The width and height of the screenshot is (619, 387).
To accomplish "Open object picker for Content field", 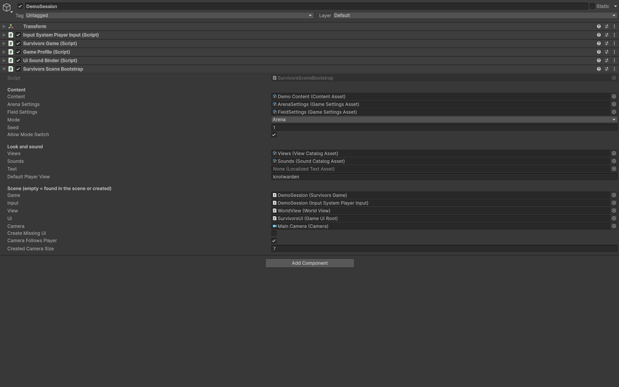I will coord(614,96).
